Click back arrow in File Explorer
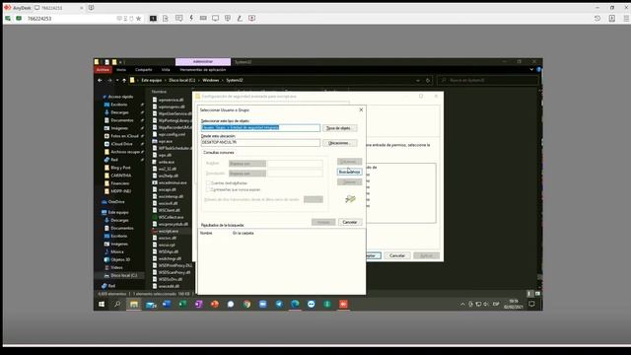Screen dimensions: 631x355 click(100, 80)
